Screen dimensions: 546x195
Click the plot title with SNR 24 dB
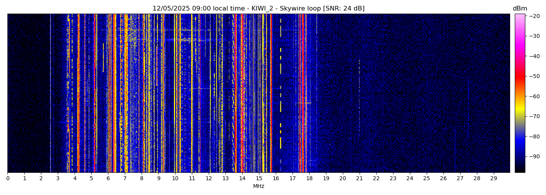[x=258, y=9]
